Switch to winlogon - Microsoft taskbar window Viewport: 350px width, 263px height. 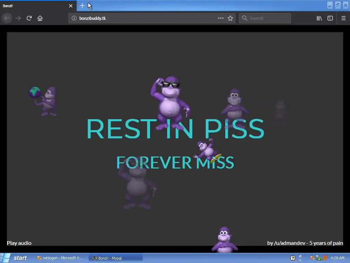[x=60, y=258]
